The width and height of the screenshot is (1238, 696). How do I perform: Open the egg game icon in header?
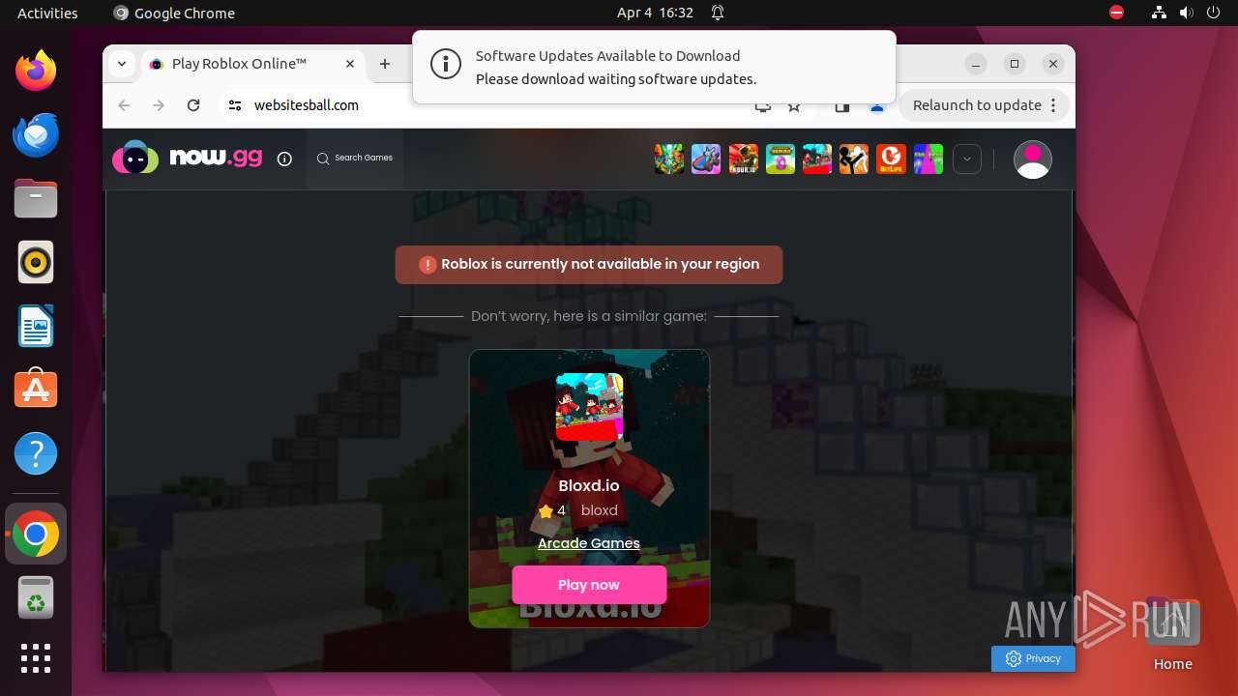point(781,159)
